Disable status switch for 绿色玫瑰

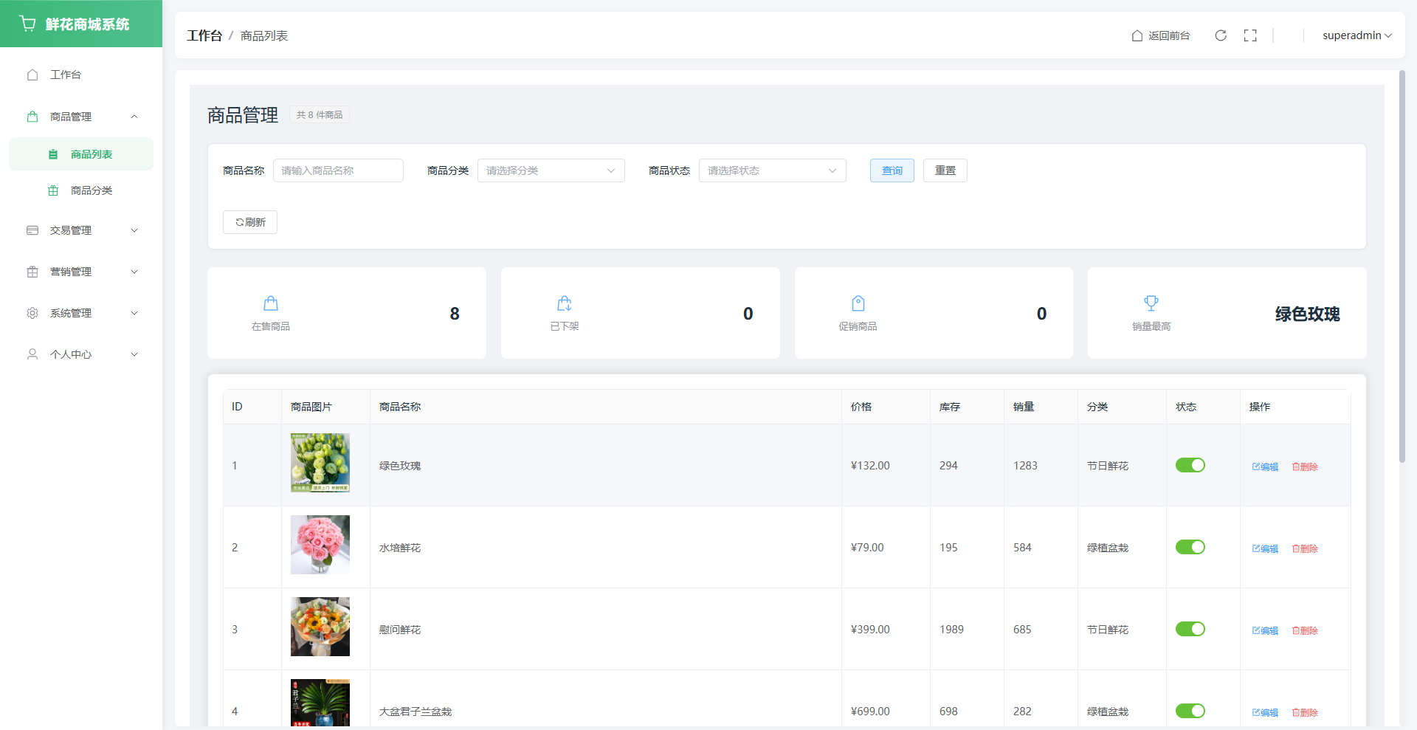[1190, 465]
